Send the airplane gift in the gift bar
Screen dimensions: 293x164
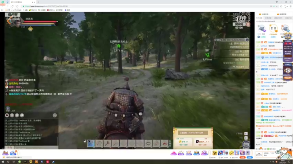coord(226,153)
